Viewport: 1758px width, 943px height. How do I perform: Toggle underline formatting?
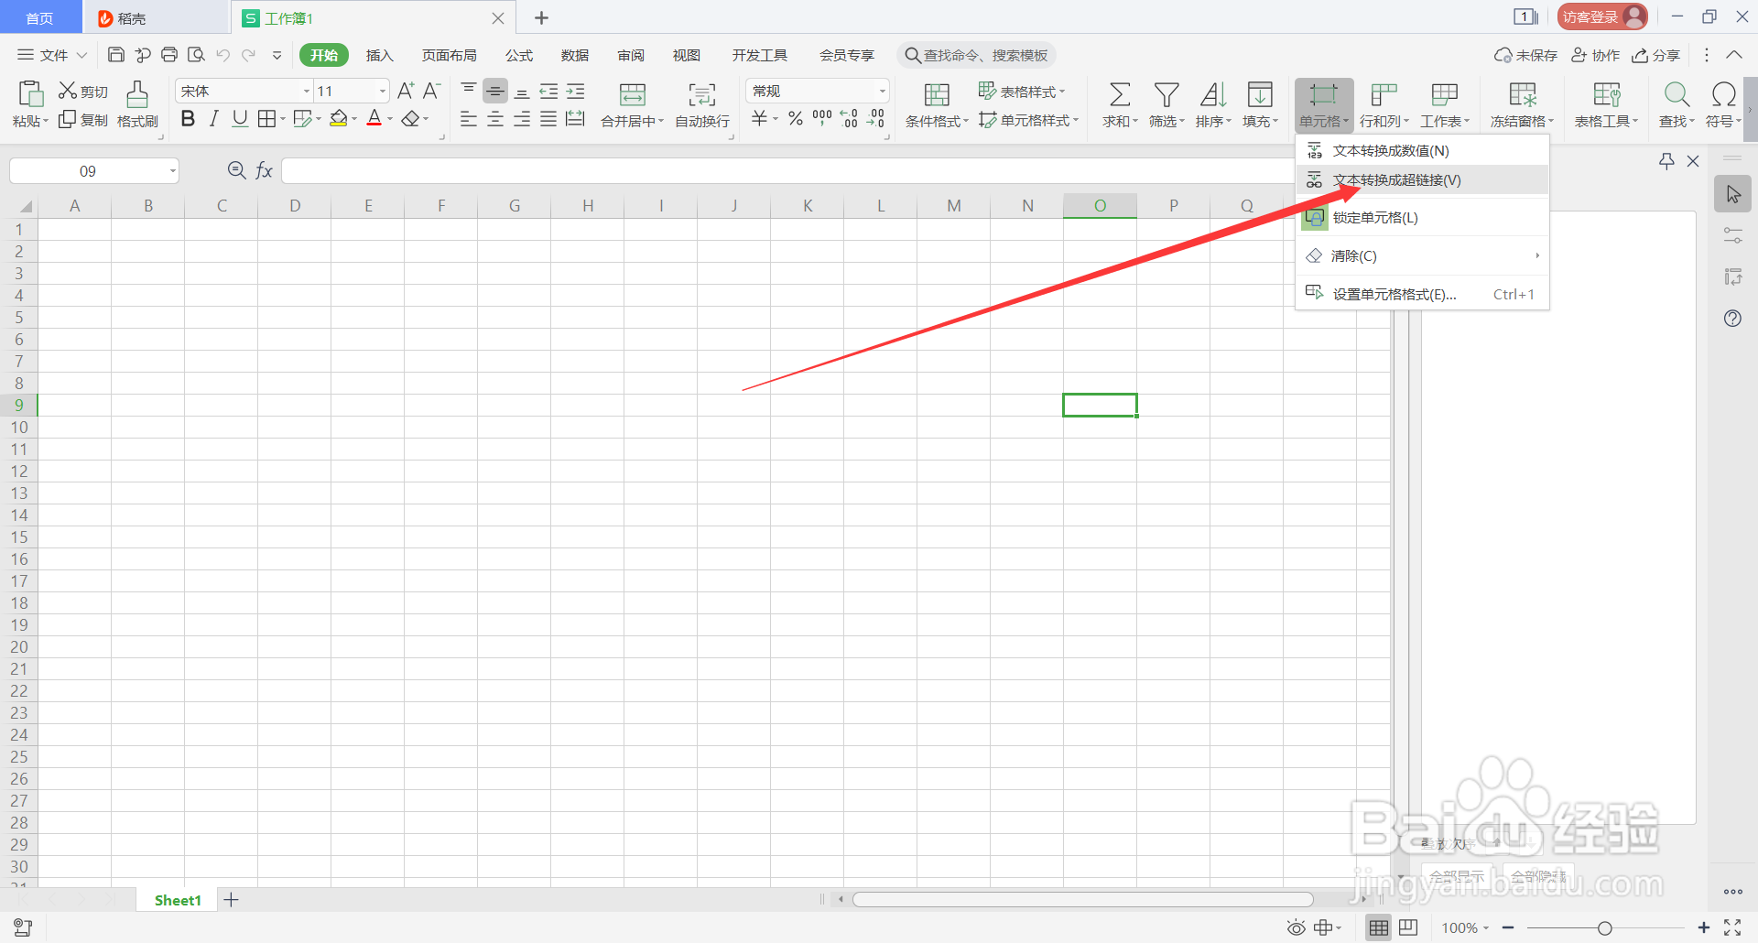[x=239, y=118]
